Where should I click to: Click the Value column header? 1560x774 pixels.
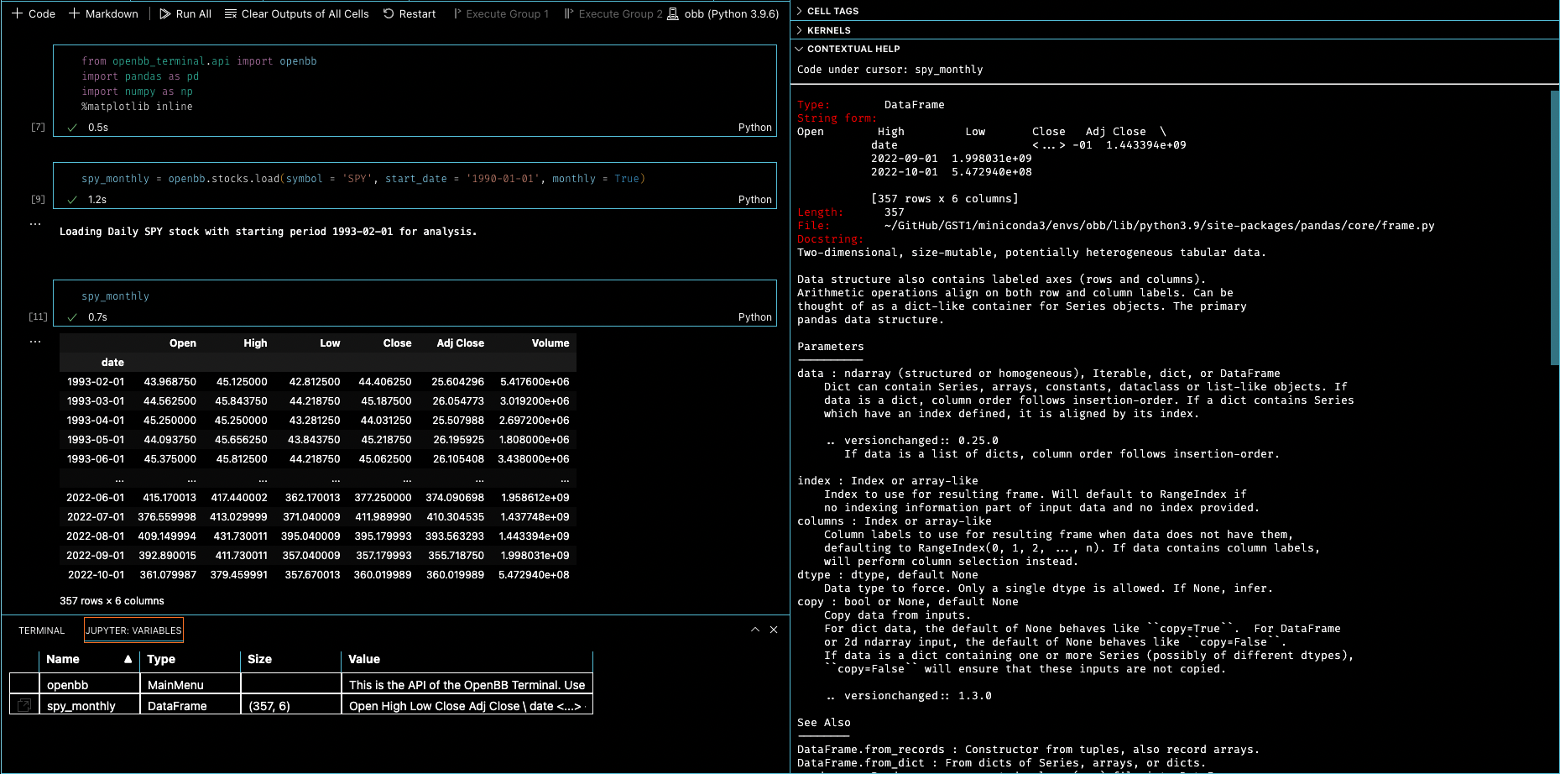pos(467,659)
